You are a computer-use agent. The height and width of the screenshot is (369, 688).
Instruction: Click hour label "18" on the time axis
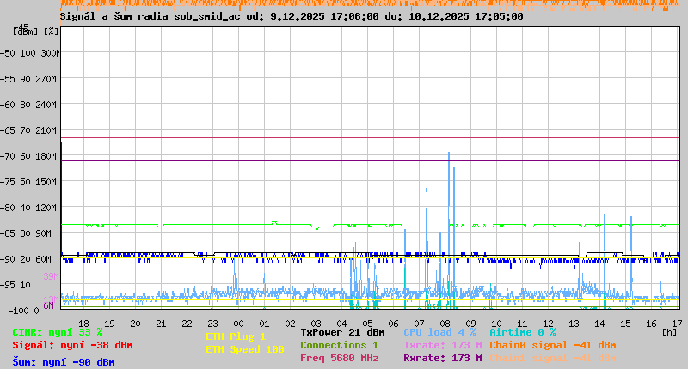click(83, 324)
